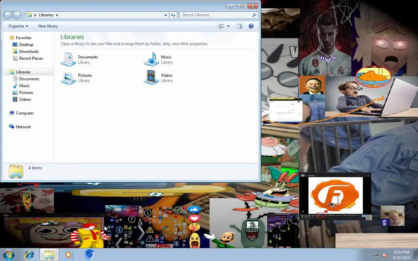
Task: Select Computer in navigation pane
Action: (x=22, y=113)
